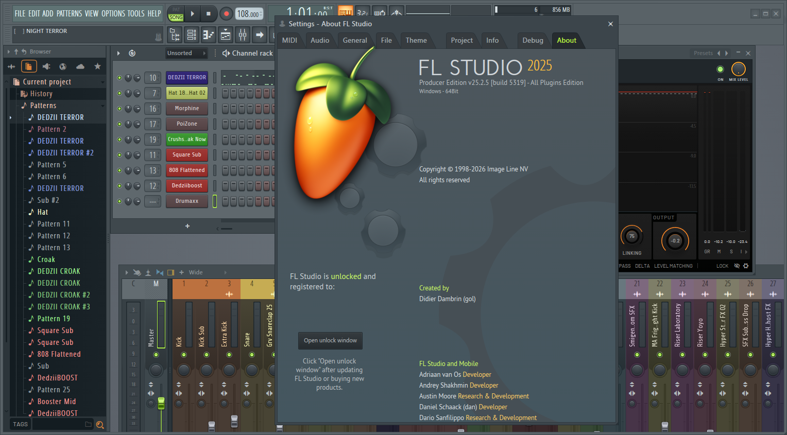The image size is (787, 435).
Task: Click the cloud icon in the Browser
Action: [x=80, y=66]
